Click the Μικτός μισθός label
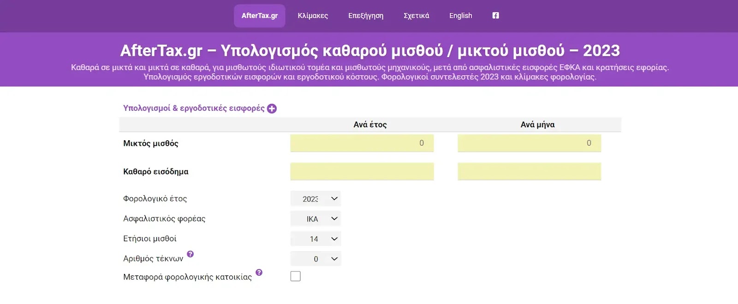Image resolution: width=738 pixels, height=304 pixels. 151,143
